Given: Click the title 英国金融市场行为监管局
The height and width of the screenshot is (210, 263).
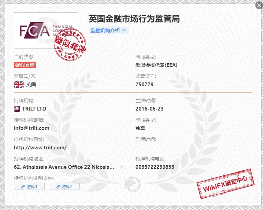Looking at the screenshot, I should tap(134, 19).
